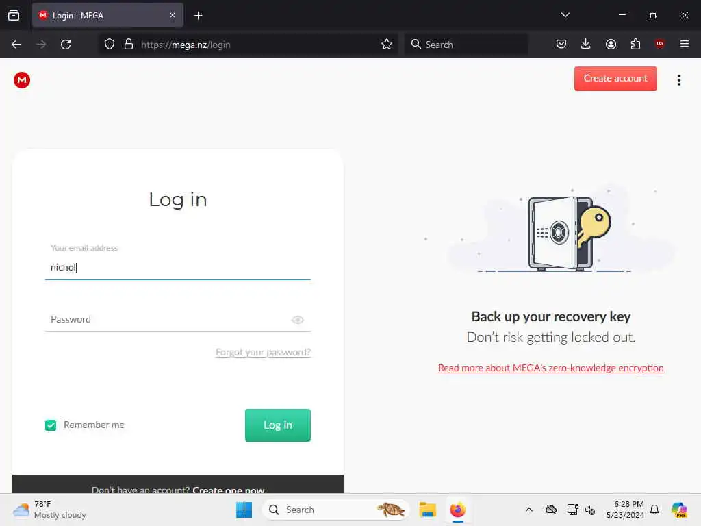Toggle password visibility with the eye icon
701x526 pixels.
(x=297, y=320)
